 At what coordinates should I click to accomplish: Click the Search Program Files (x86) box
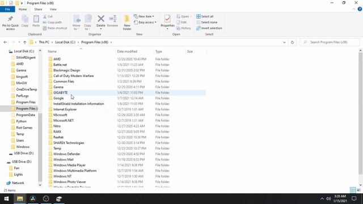(x=330, y=42)
